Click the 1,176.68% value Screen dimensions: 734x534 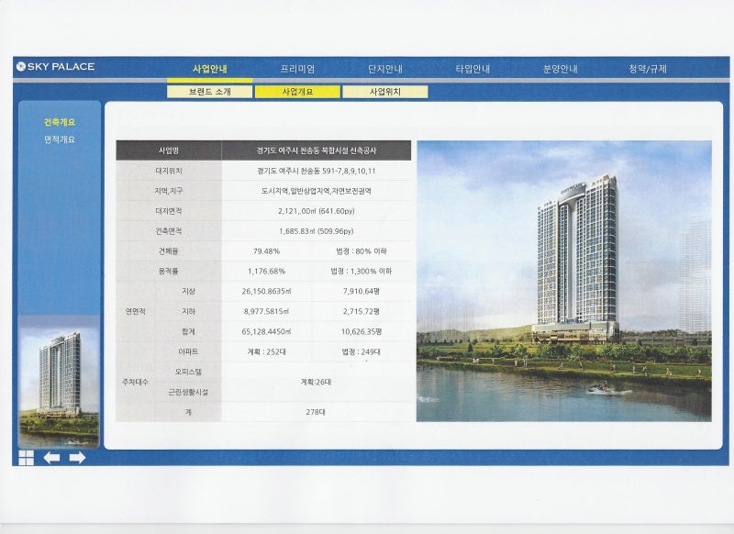[266, 271]
